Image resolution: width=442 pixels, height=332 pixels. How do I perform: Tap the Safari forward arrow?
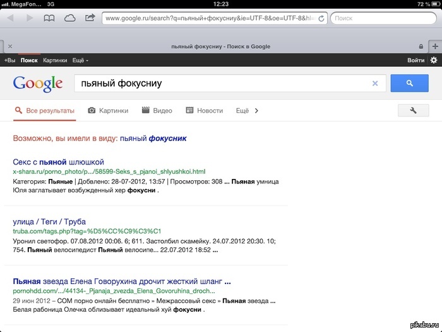(30, 18)
